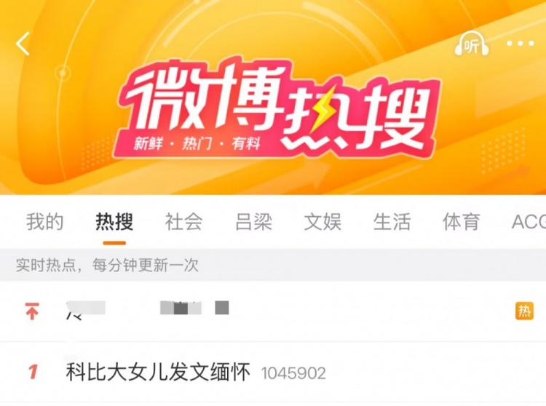The height and width of the screenshot is (406, 546).
Task: Tap the circular target icon in banner
Action: (63, 73)
